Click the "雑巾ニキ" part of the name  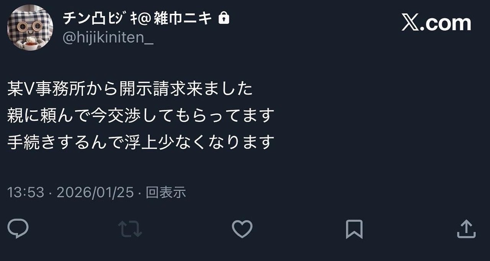[x=183, y=18]
